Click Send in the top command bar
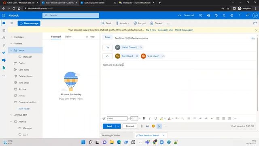Viewport: 259px width, 146px height. click(106, 23)
